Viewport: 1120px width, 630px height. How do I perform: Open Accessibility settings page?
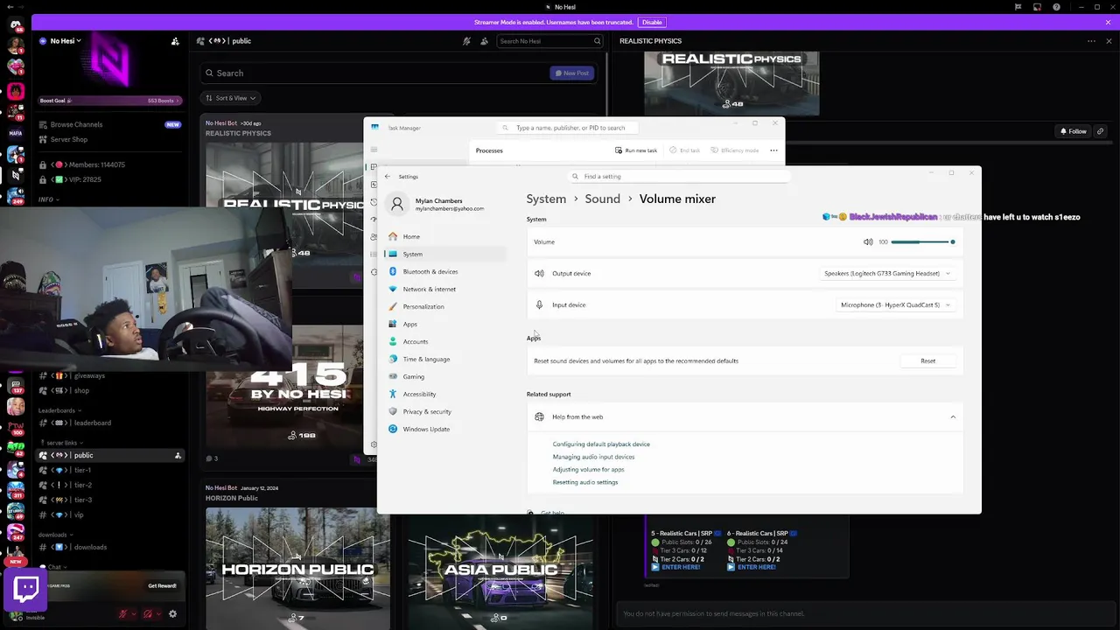point(446,394)
